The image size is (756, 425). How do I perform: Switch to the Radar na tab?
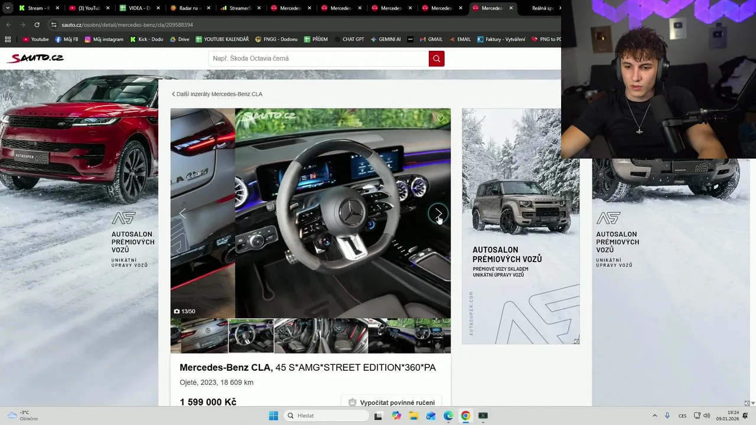pos(189,8)
